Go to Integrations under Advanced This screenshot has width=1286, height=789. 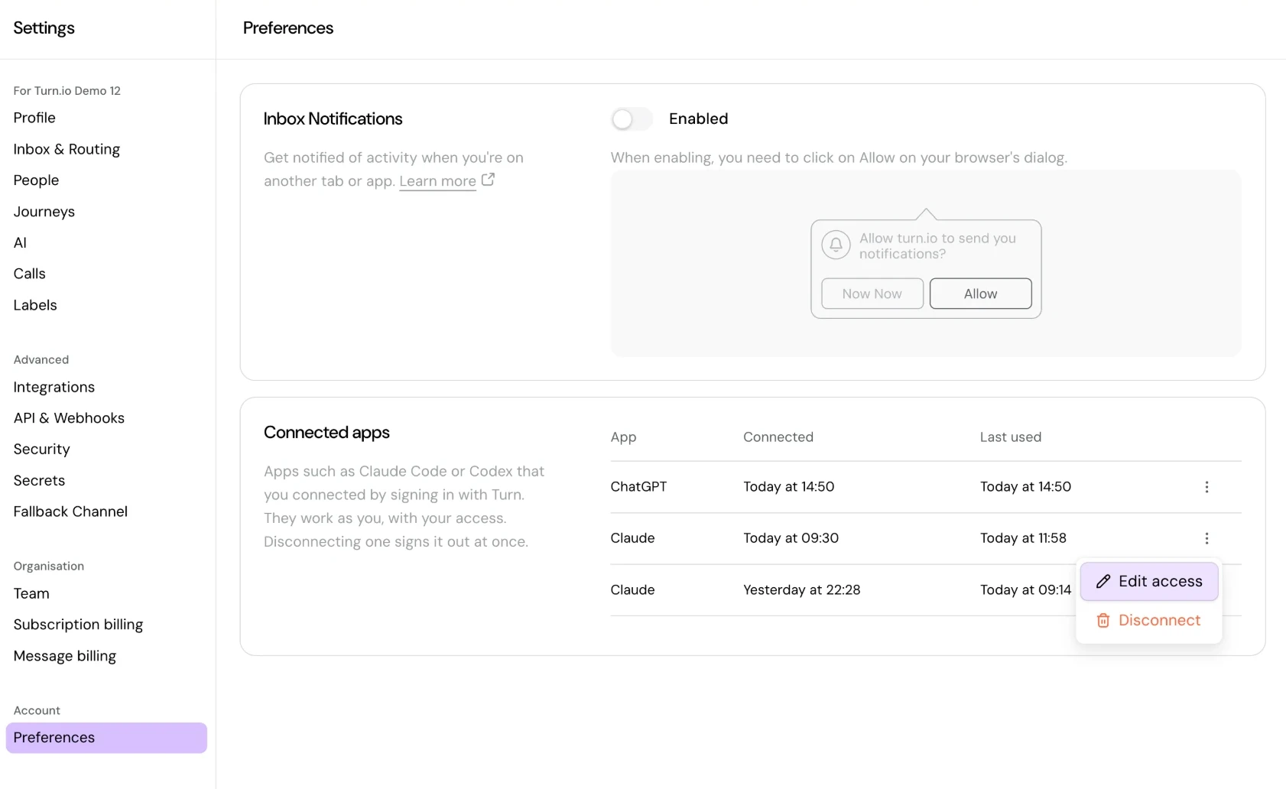pos(54,387)
